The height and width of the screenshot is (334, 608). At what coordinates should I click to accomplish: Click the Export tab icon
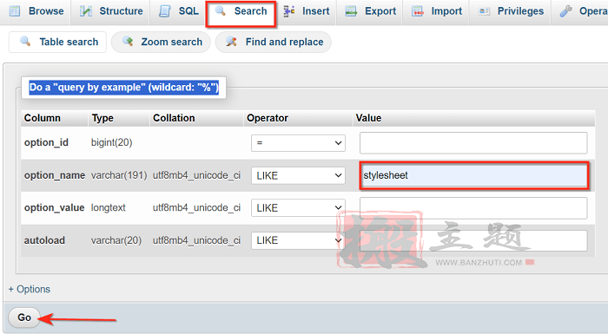coord(351,11)
